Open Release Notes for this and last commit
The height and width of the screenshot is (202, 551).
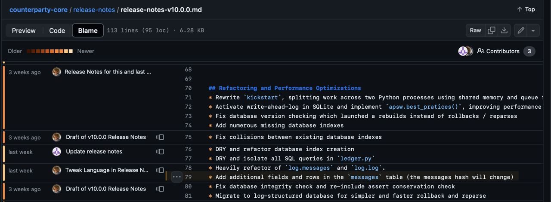(108, 72)
